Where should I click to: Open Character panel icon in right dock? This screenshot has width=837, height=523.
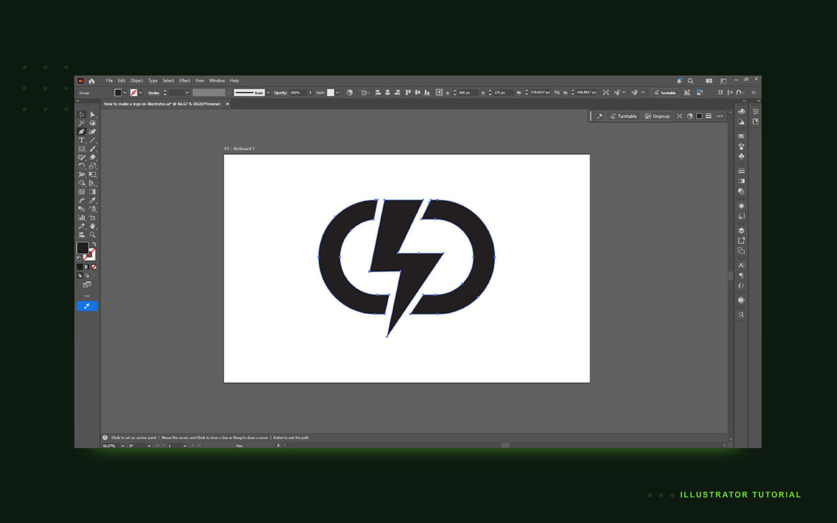741,265
